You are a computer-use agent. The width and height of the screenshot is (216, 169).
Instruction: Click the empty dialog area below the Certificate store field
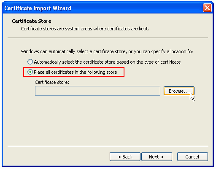click(108, 121)
